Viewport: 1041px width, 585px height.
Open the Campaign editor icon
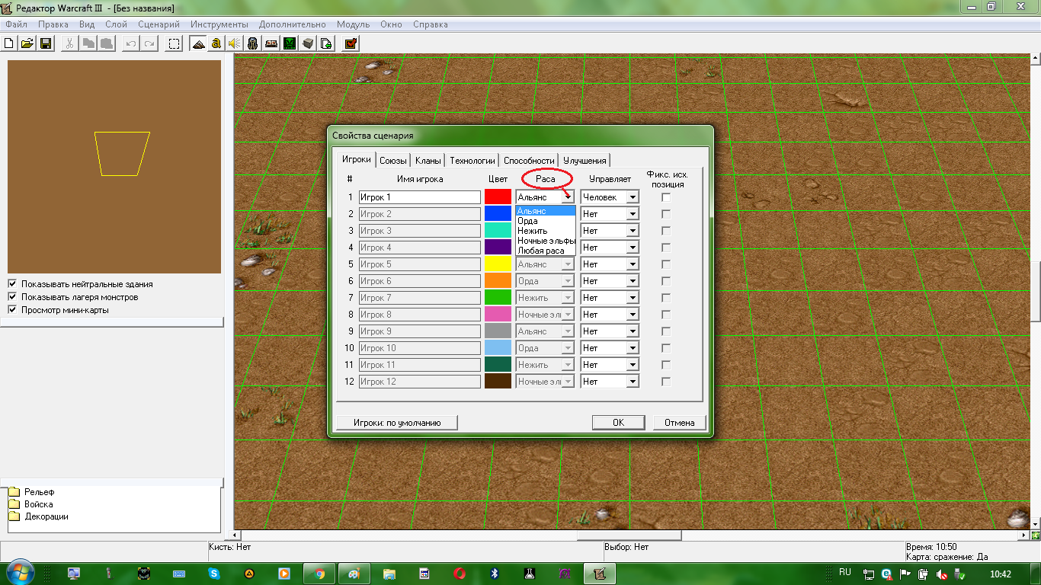tap(271, 43)
